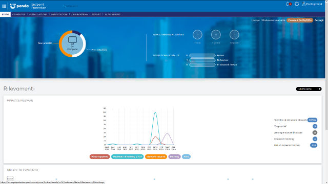Click the orange license expiry badge

(300, 20)
